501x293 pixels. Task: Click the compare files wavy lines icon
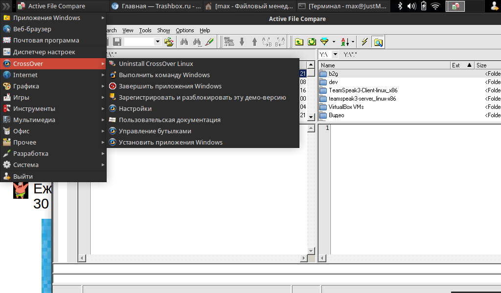229,42
